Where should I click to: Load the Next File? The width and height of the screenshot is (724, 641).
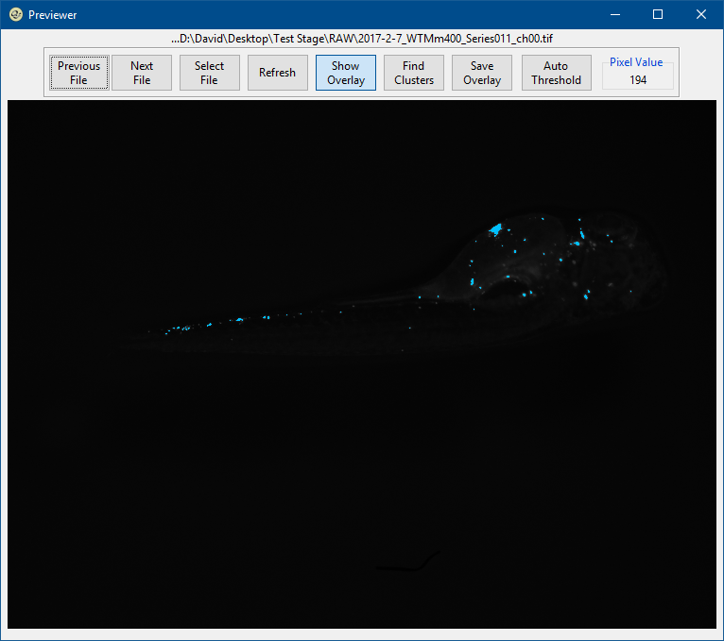142,73
